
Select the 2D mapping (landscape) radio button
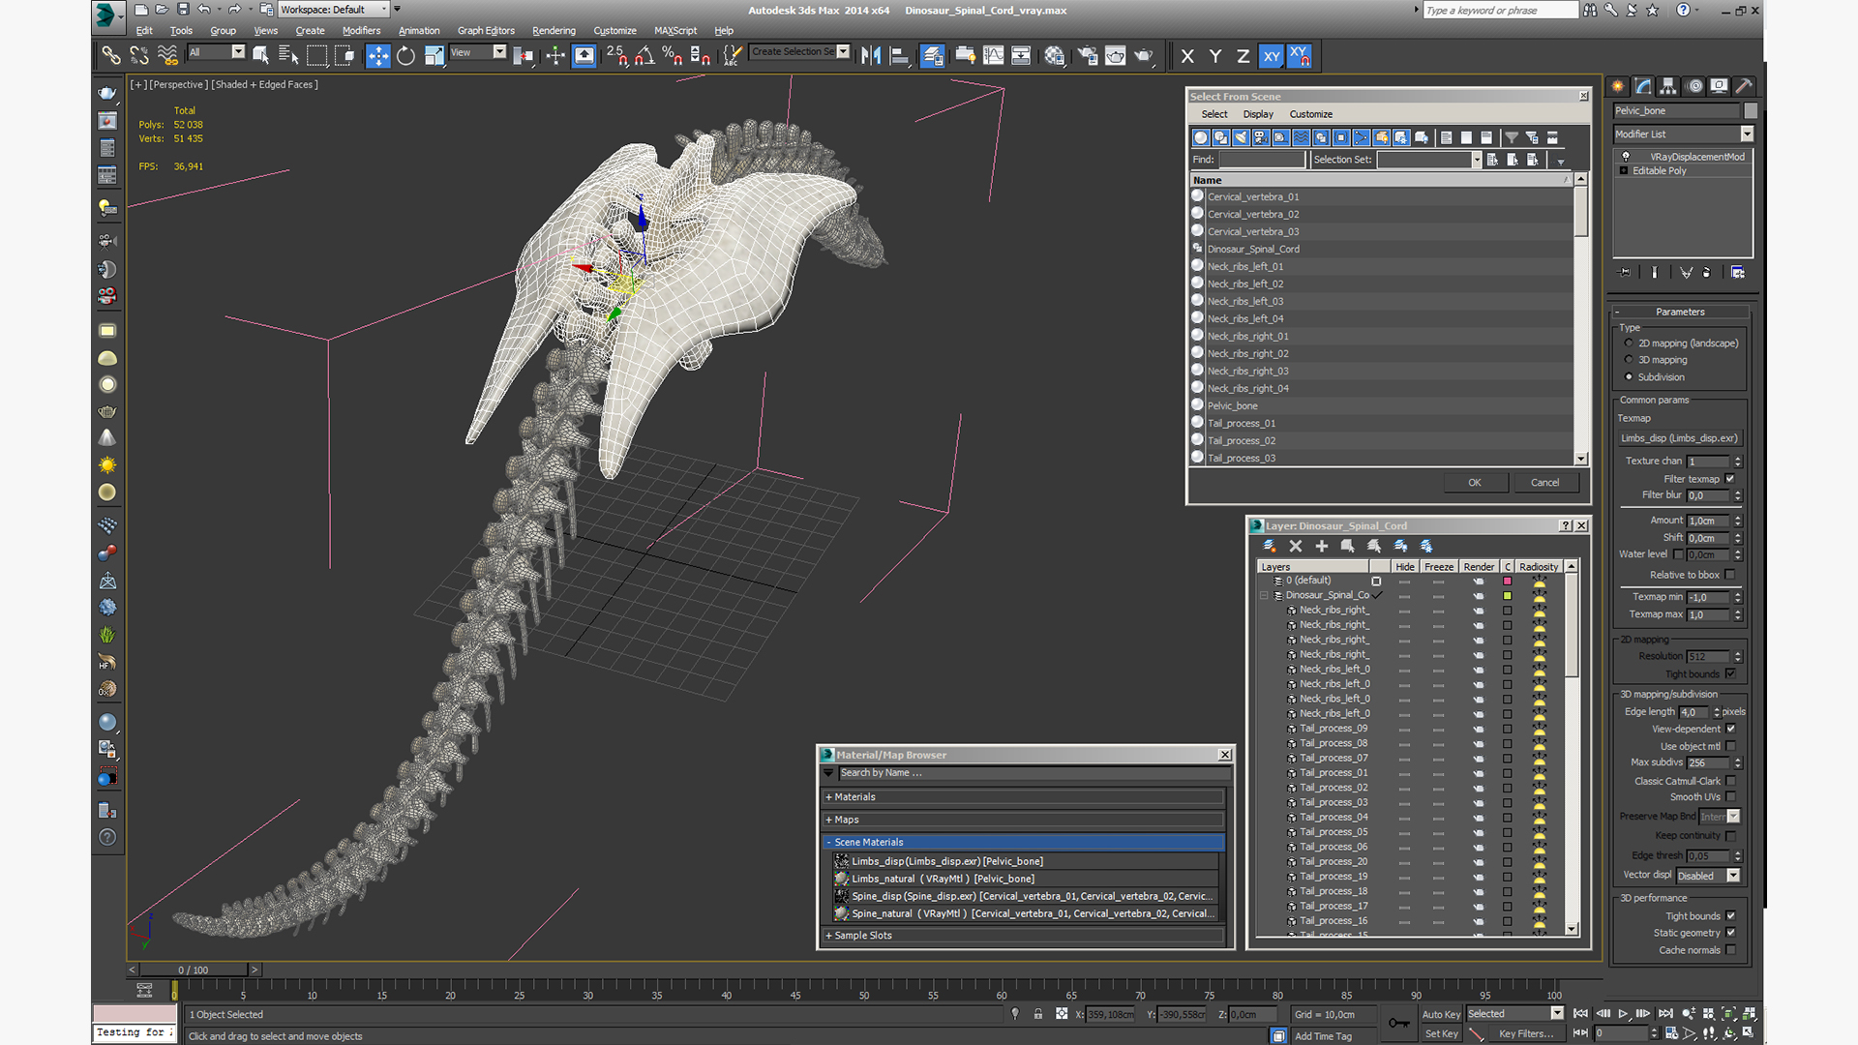[1629, 343]
